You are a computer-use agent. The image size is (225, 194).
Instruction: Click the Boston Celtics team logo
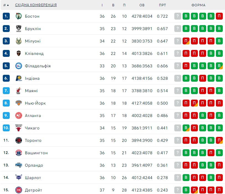point(19,16)
